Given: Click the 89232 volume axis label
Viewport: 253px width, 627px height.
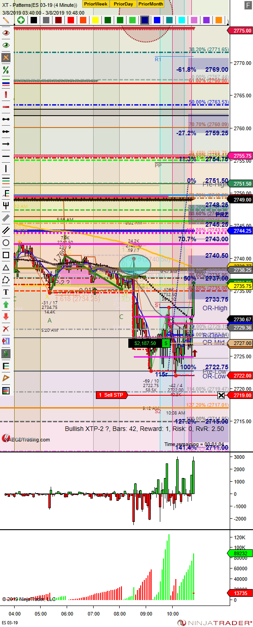Looking at the screenshot, I should 241,553.
